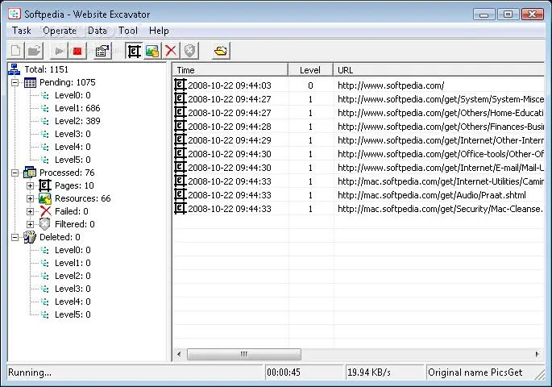This screenshot has height=387, width=552.
Task: Click the Pages film-strip icon in tree
Action: 45,185
